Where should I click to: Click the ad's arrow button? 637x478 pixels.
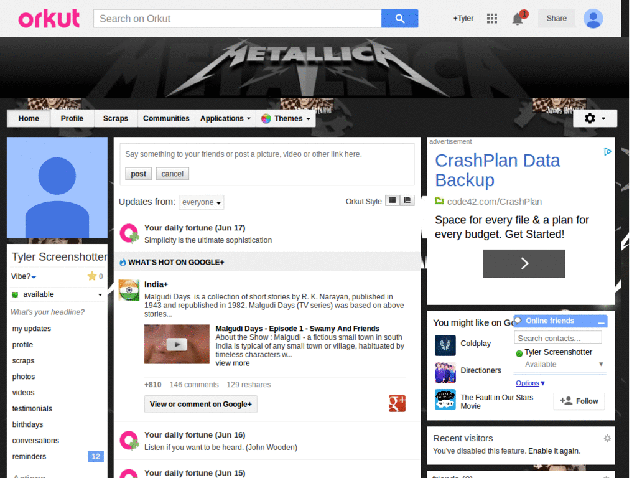[524, 263]
